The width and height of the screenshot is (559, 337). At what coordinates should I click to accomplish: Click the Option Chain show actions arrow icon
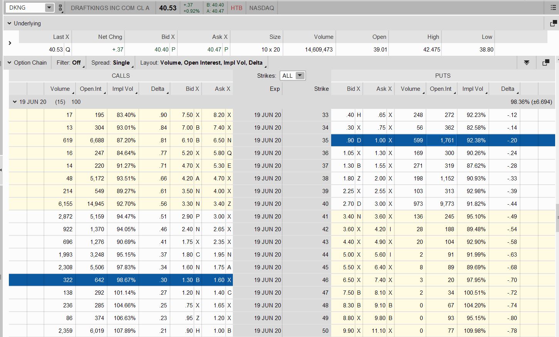click(527, 63)
